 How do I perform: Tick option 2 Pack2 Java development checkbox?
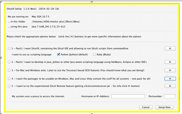(x=9, y=62)
